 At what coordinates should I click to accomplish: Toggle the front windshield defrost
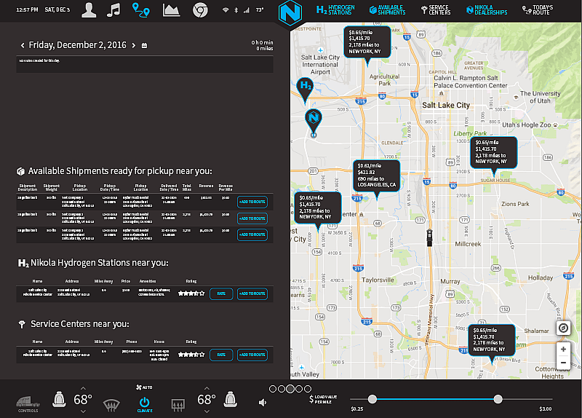[x=111, y=403]
